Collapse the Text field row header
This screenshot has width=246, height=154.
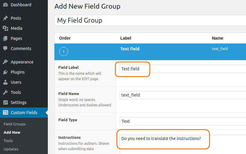point(150,52)
